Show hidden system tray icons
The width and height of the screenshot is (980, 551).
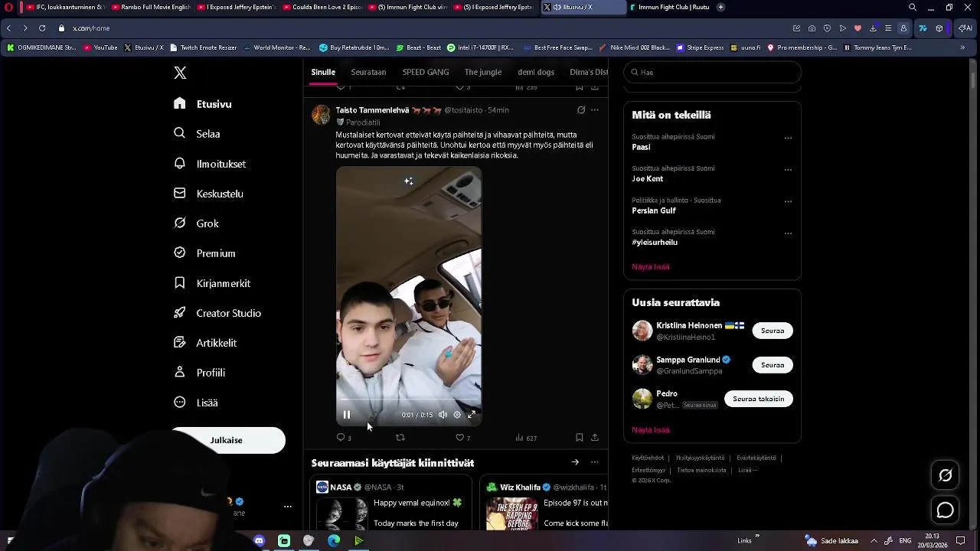(x=874, y=541)
